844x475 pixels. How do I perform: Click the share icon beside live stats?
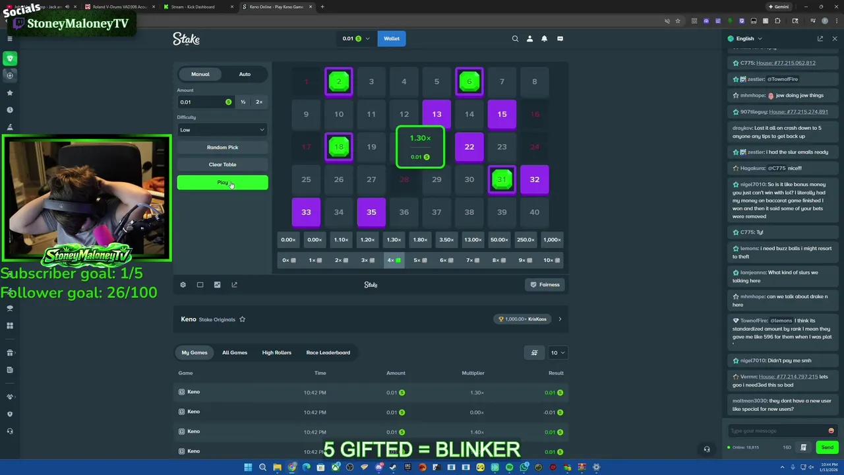pyautogui.click(x=234, y=285)
